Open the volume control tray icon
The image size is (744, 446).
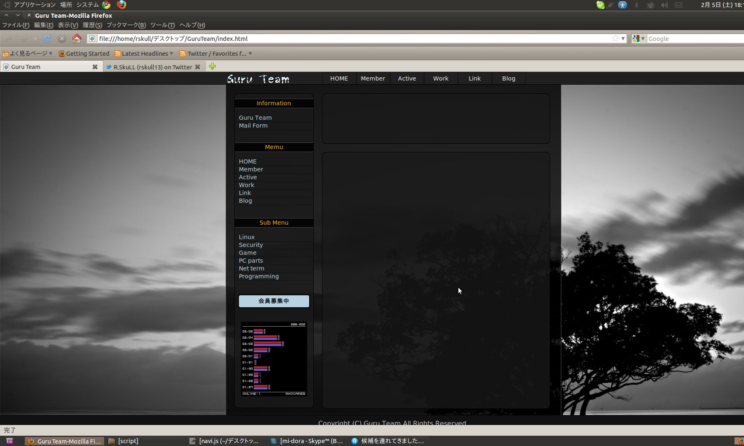[x=664, y=5]
